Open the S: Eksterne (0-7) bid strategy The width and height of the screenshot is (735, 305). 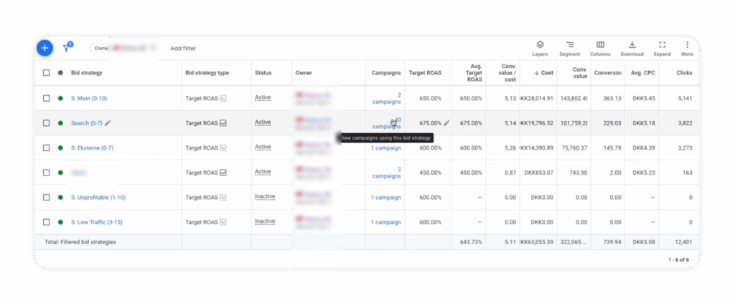[x=92, y=148]
